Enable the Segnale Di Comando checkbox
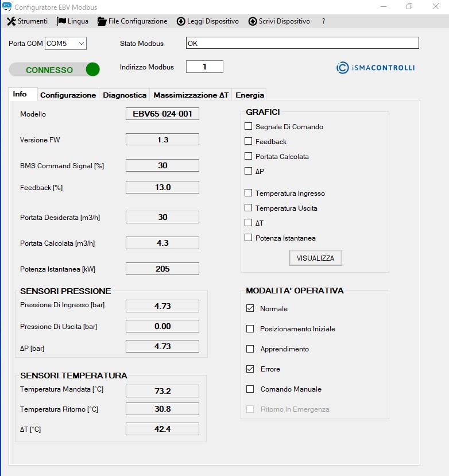449x476 pixels. (x=249, y=126)
